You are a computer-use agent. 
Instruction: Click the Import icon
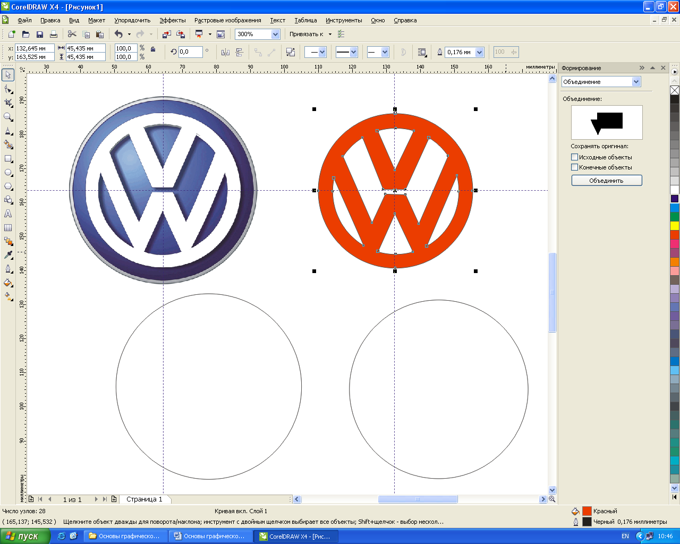click(166, 34)
